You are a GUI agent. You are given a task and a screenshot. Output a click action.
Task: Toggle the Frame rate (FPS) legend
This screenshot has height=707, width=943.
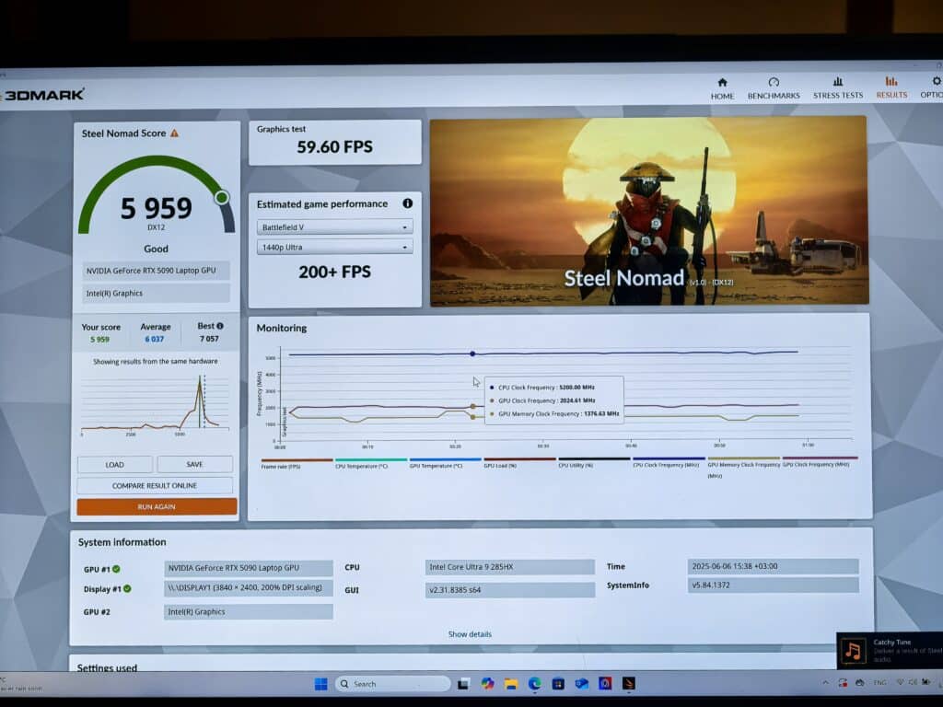click(x=297, y=464)
